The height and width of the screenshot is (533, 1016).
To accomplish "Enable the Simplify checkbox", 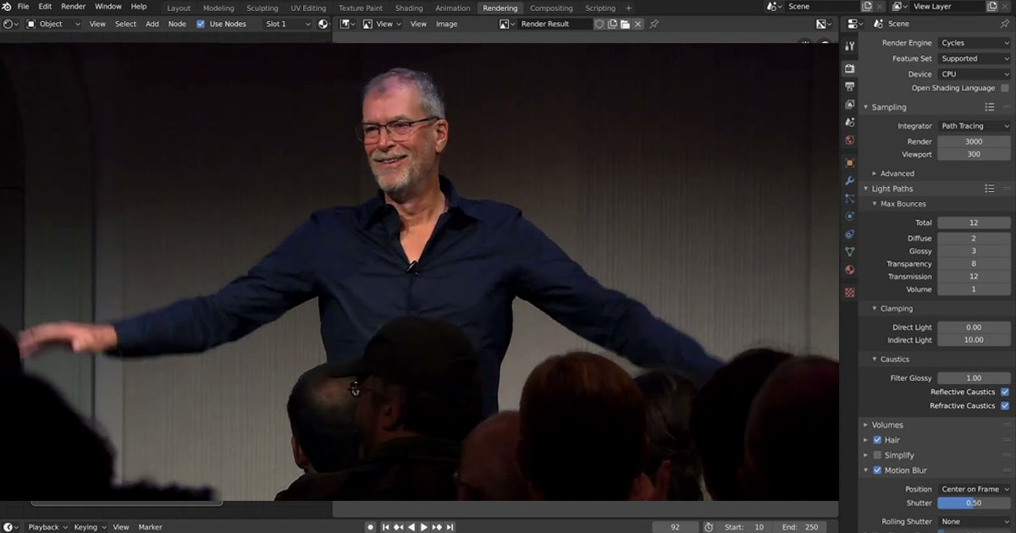I will [877, 455].
